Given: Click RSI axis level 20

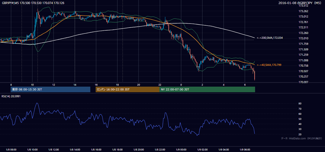Looking at the screenshot, I should pos(300,134).
